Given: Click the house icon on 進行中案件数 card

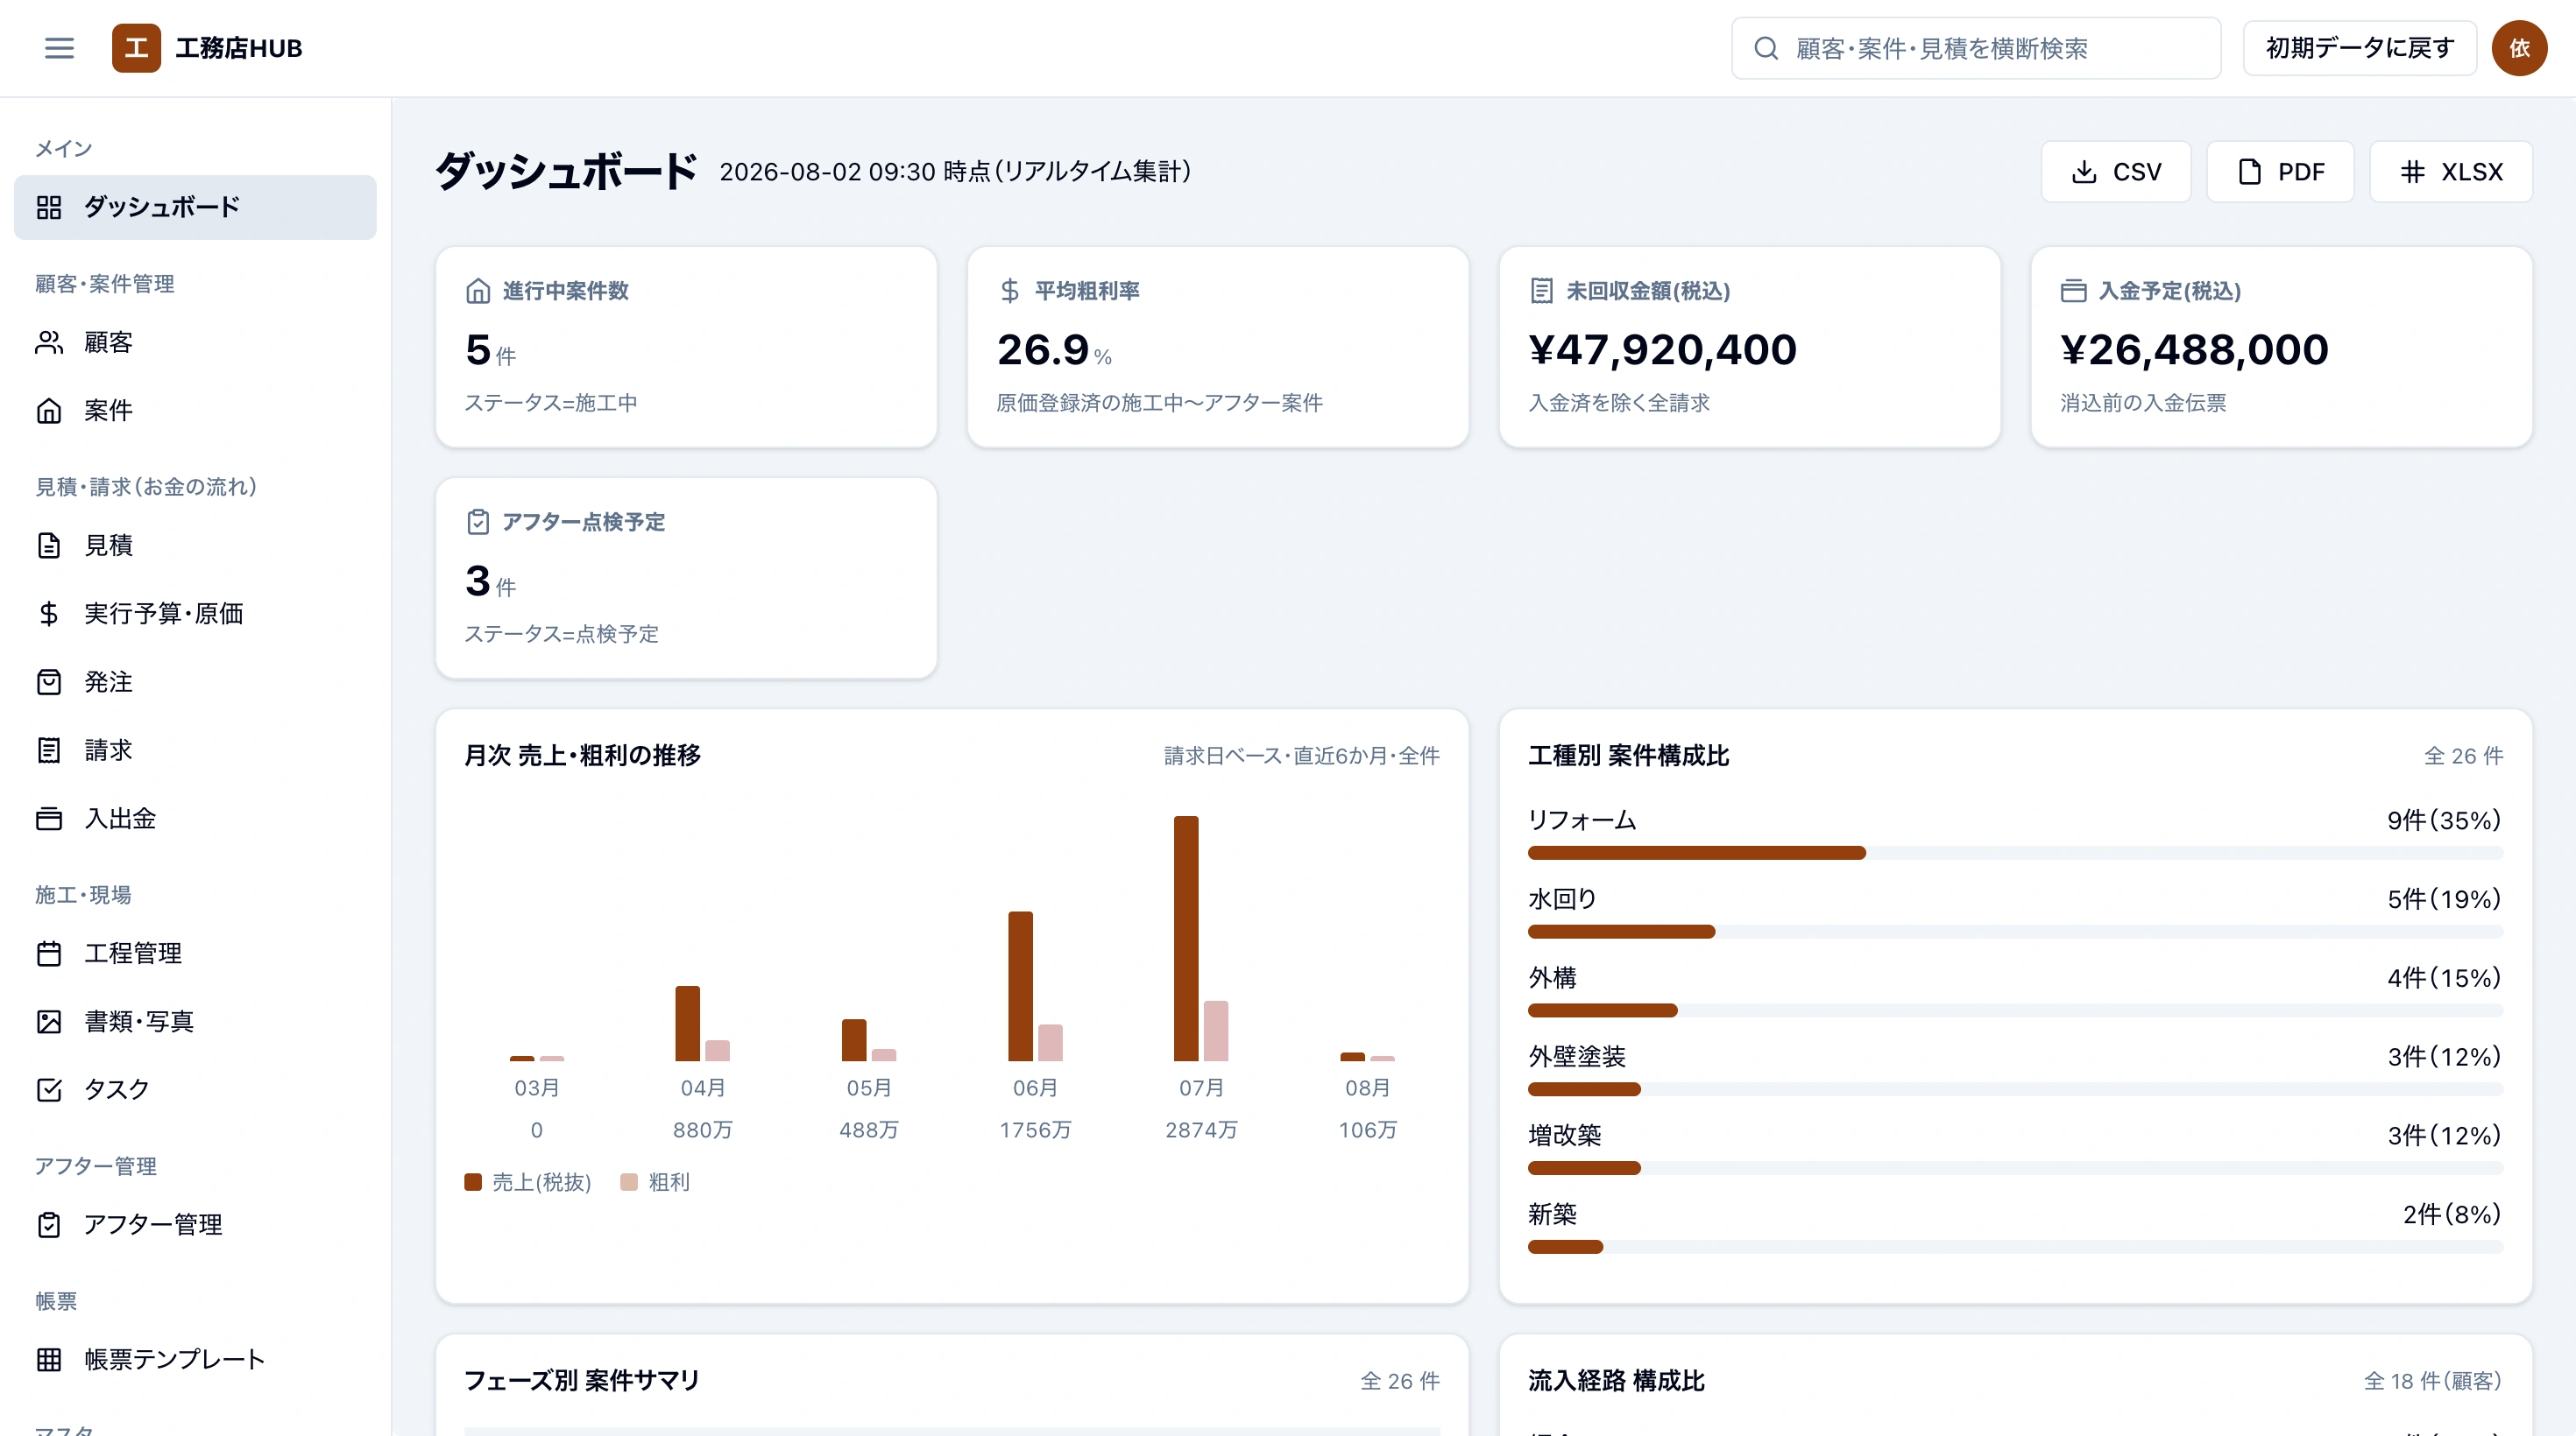Looking at the screenshot, I should [x=478, y=291].
